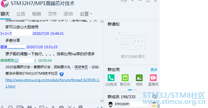Click the 群成员 198/335 header
The width and height of the screenshot is (208, 108).
point(121,97)
